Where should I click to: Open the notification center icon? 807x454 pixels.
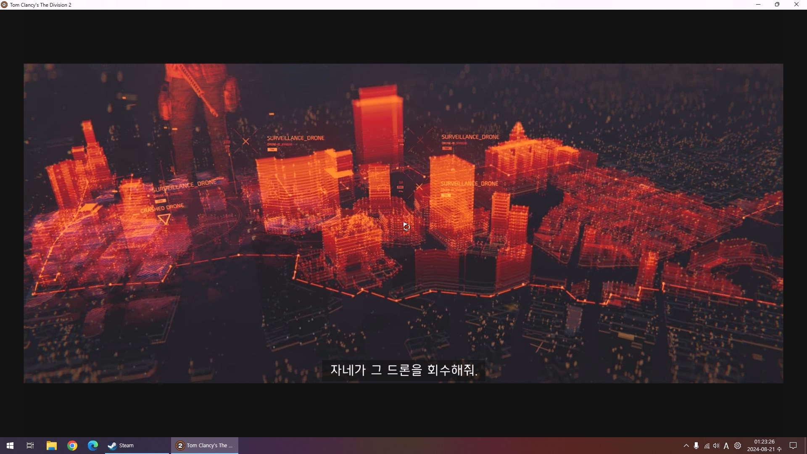coord(794,446)
